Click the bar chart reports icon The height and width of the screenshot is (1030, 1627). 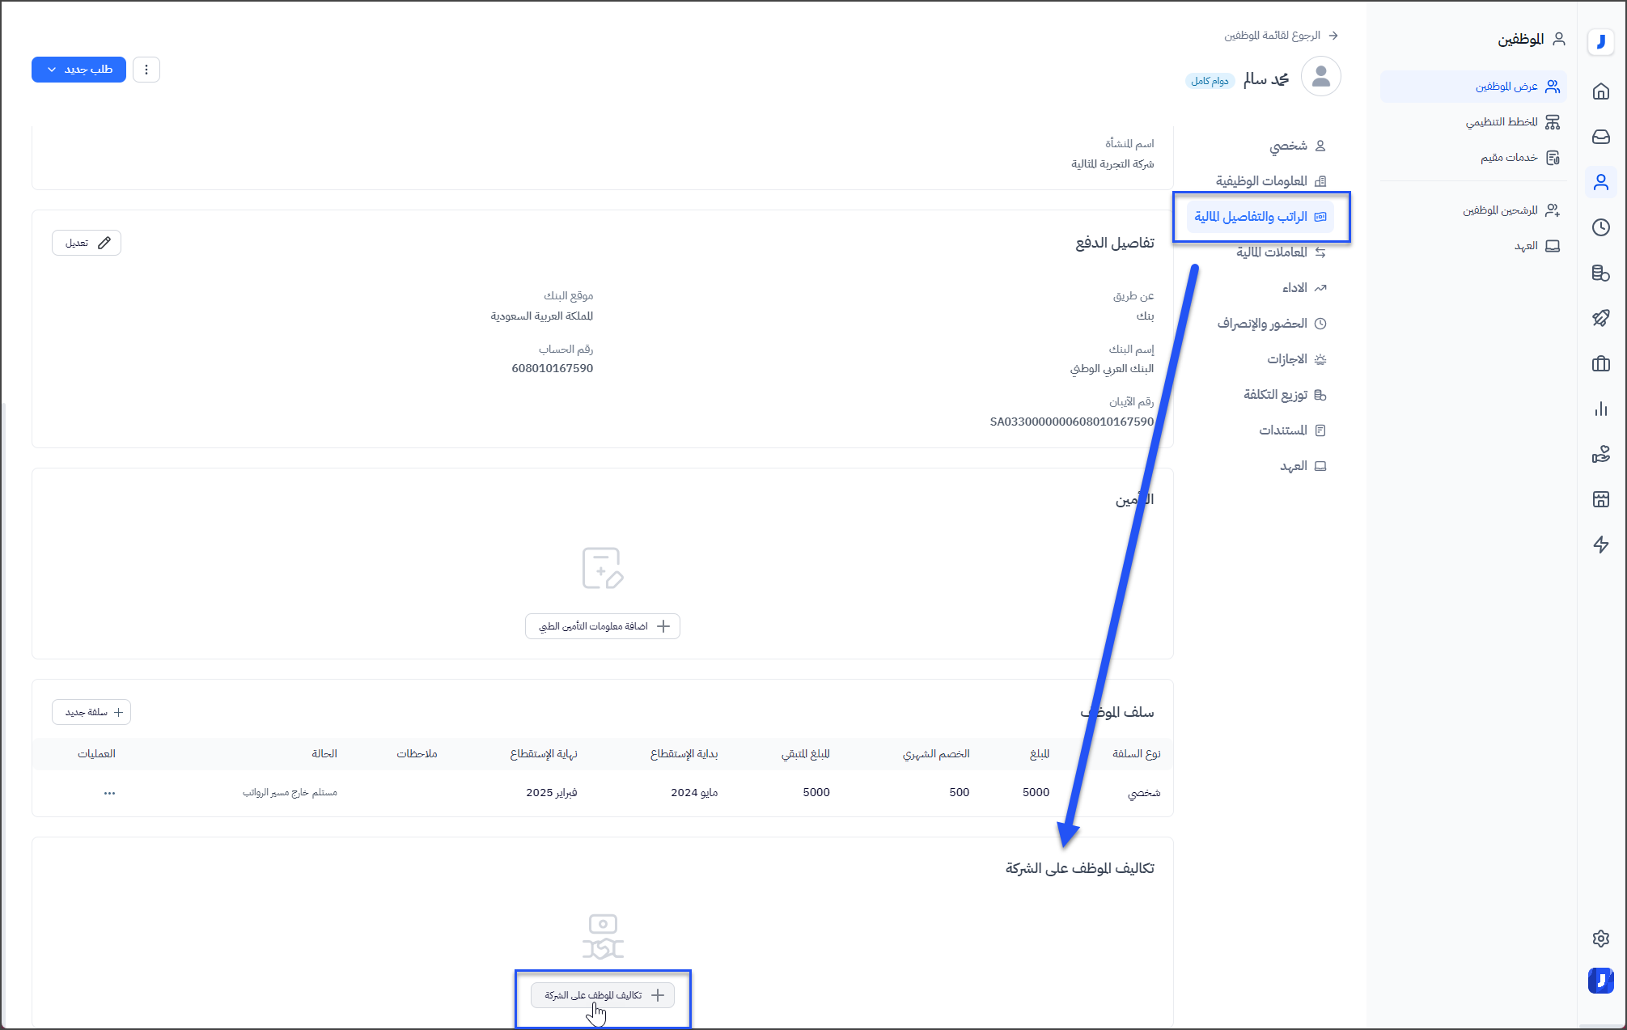point(1600,409)
